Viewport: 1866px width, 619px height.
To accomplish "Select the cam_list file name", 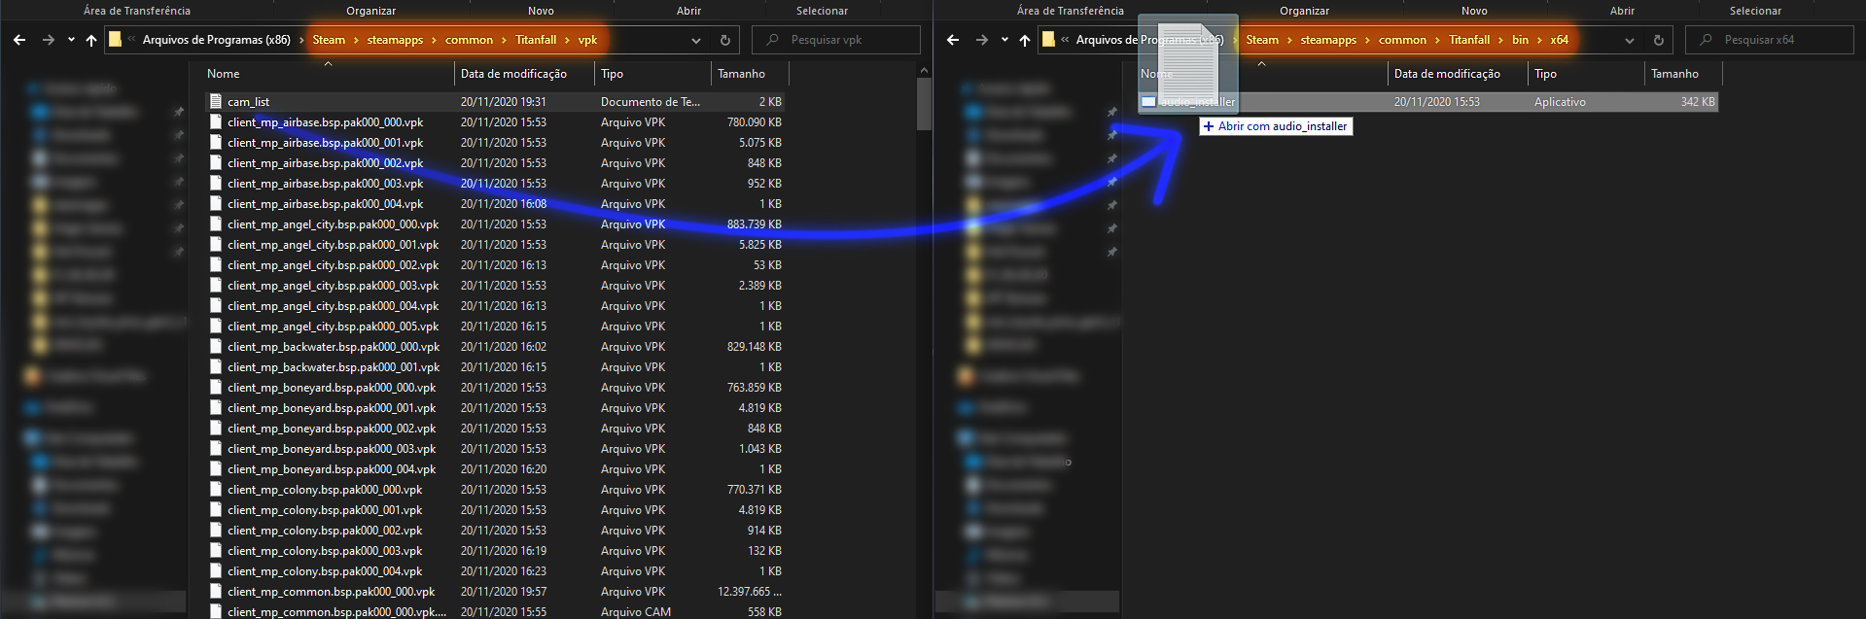I will tap(249, 101).
